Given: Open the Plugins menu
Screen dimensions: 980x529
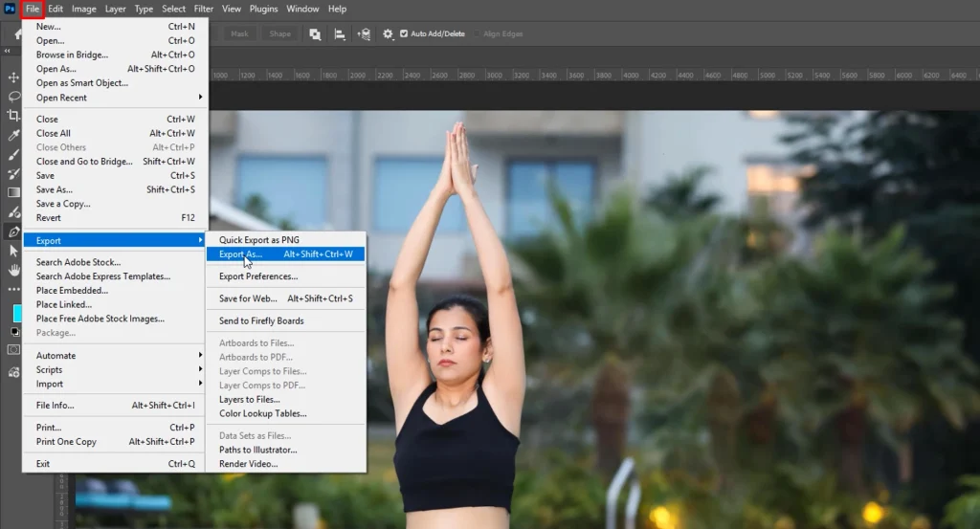Looking at the screenshot, I should tap(264, 9).
